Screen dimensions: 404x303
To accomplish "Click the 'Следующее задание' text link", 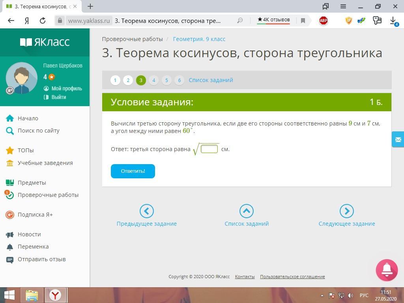I will tap(347, 224).
